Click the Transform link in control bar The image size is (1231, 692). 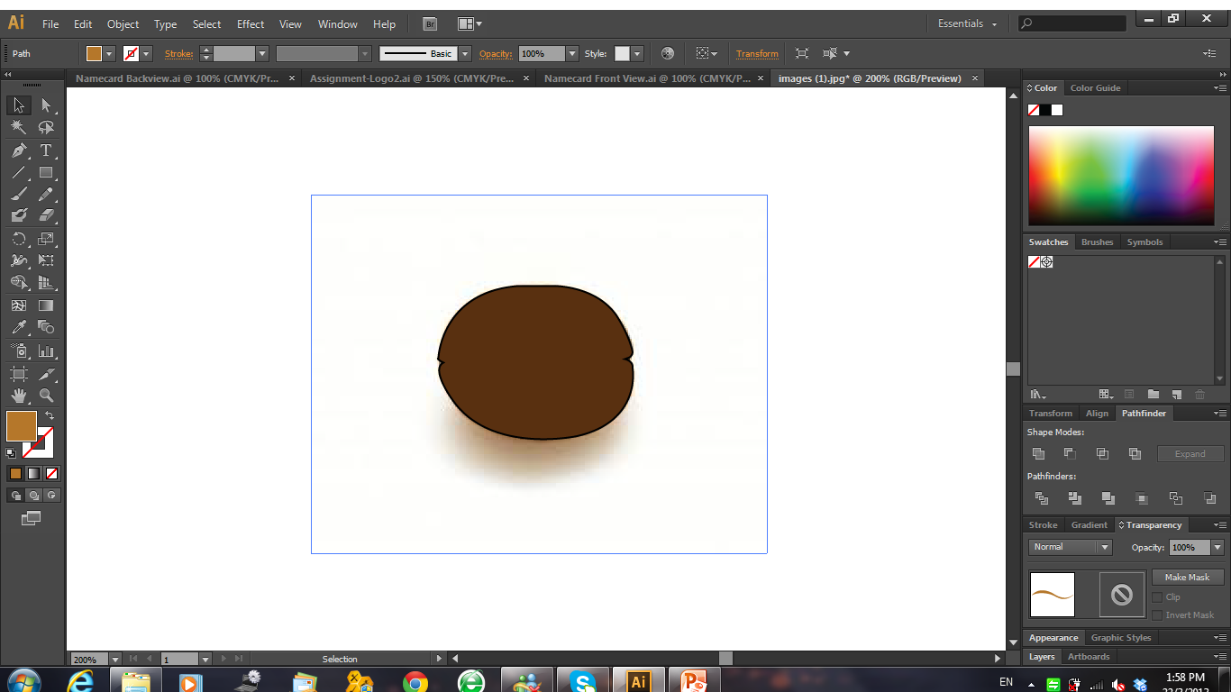tap(757, 54)
